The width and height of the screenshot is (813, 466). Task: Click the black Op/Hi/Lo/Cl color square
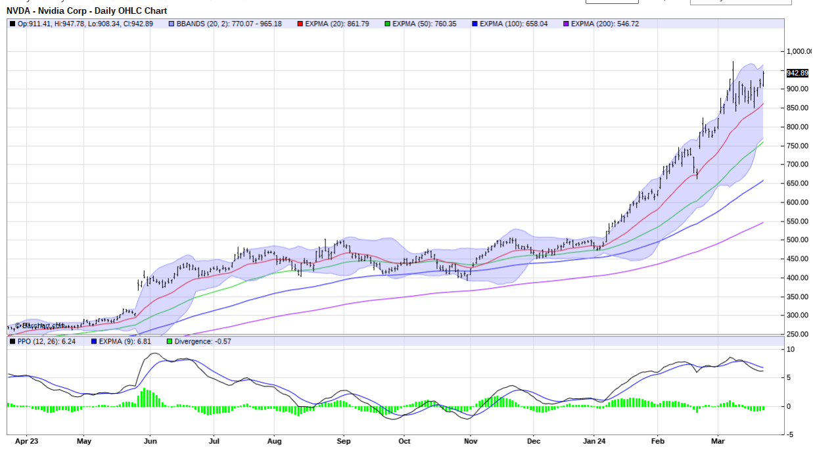click(11, 23)
